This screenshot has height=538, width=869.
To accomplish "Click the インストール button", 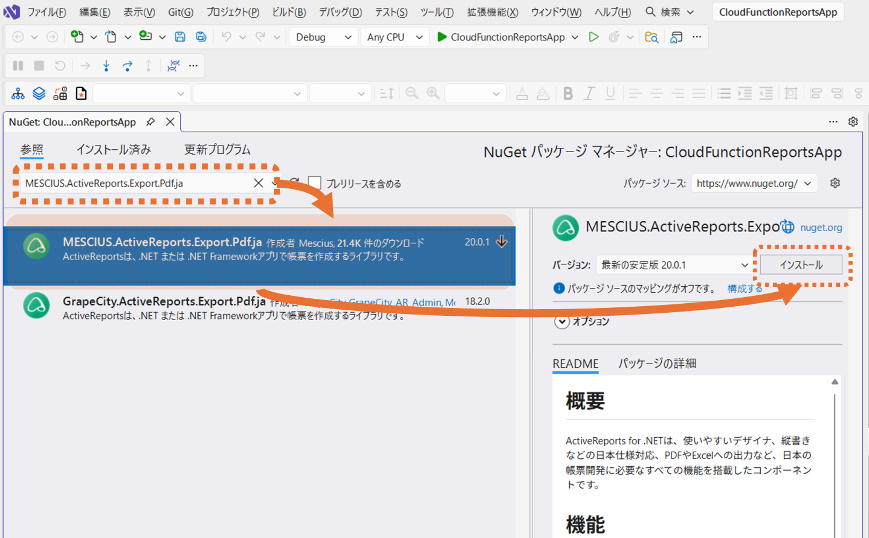I will point(801,265).
